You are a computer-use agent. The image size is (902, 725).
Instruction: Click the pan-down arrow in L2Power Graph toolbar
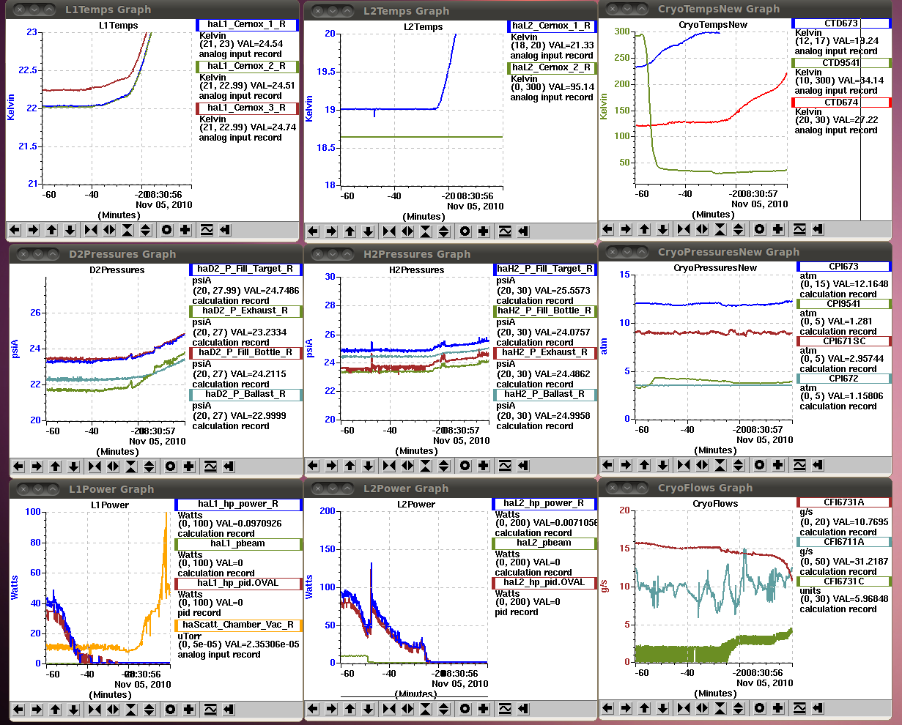click(369, 709)
